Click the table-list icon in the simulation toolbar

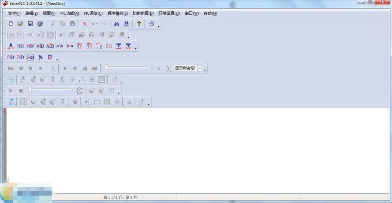tap(102, 80)
